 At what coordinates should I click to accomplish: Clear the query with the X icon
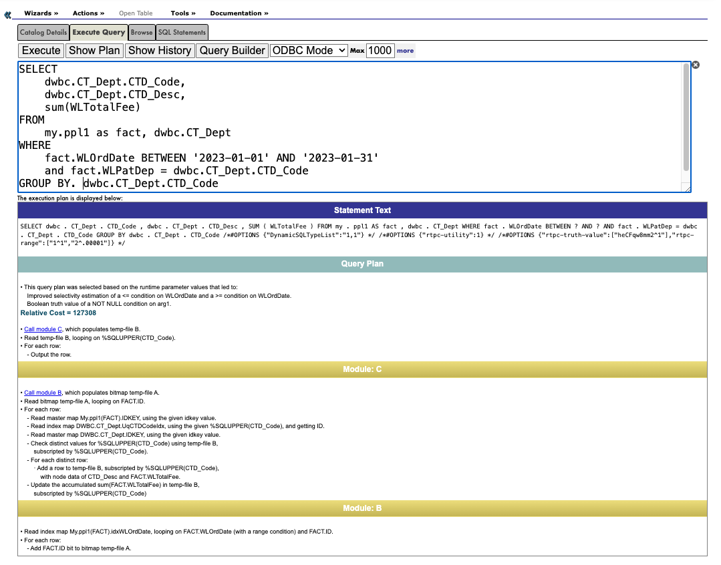[x=696, y=65]
